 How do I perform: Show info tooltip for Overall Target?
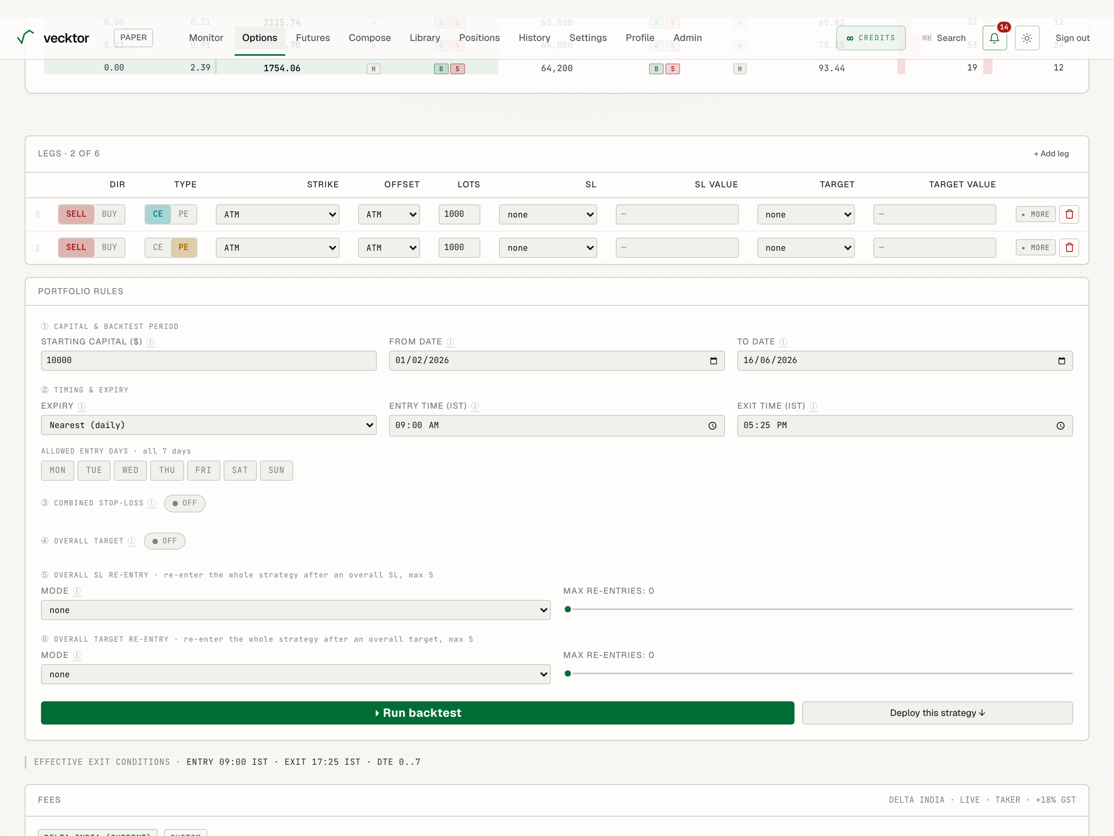coord(132,541)
